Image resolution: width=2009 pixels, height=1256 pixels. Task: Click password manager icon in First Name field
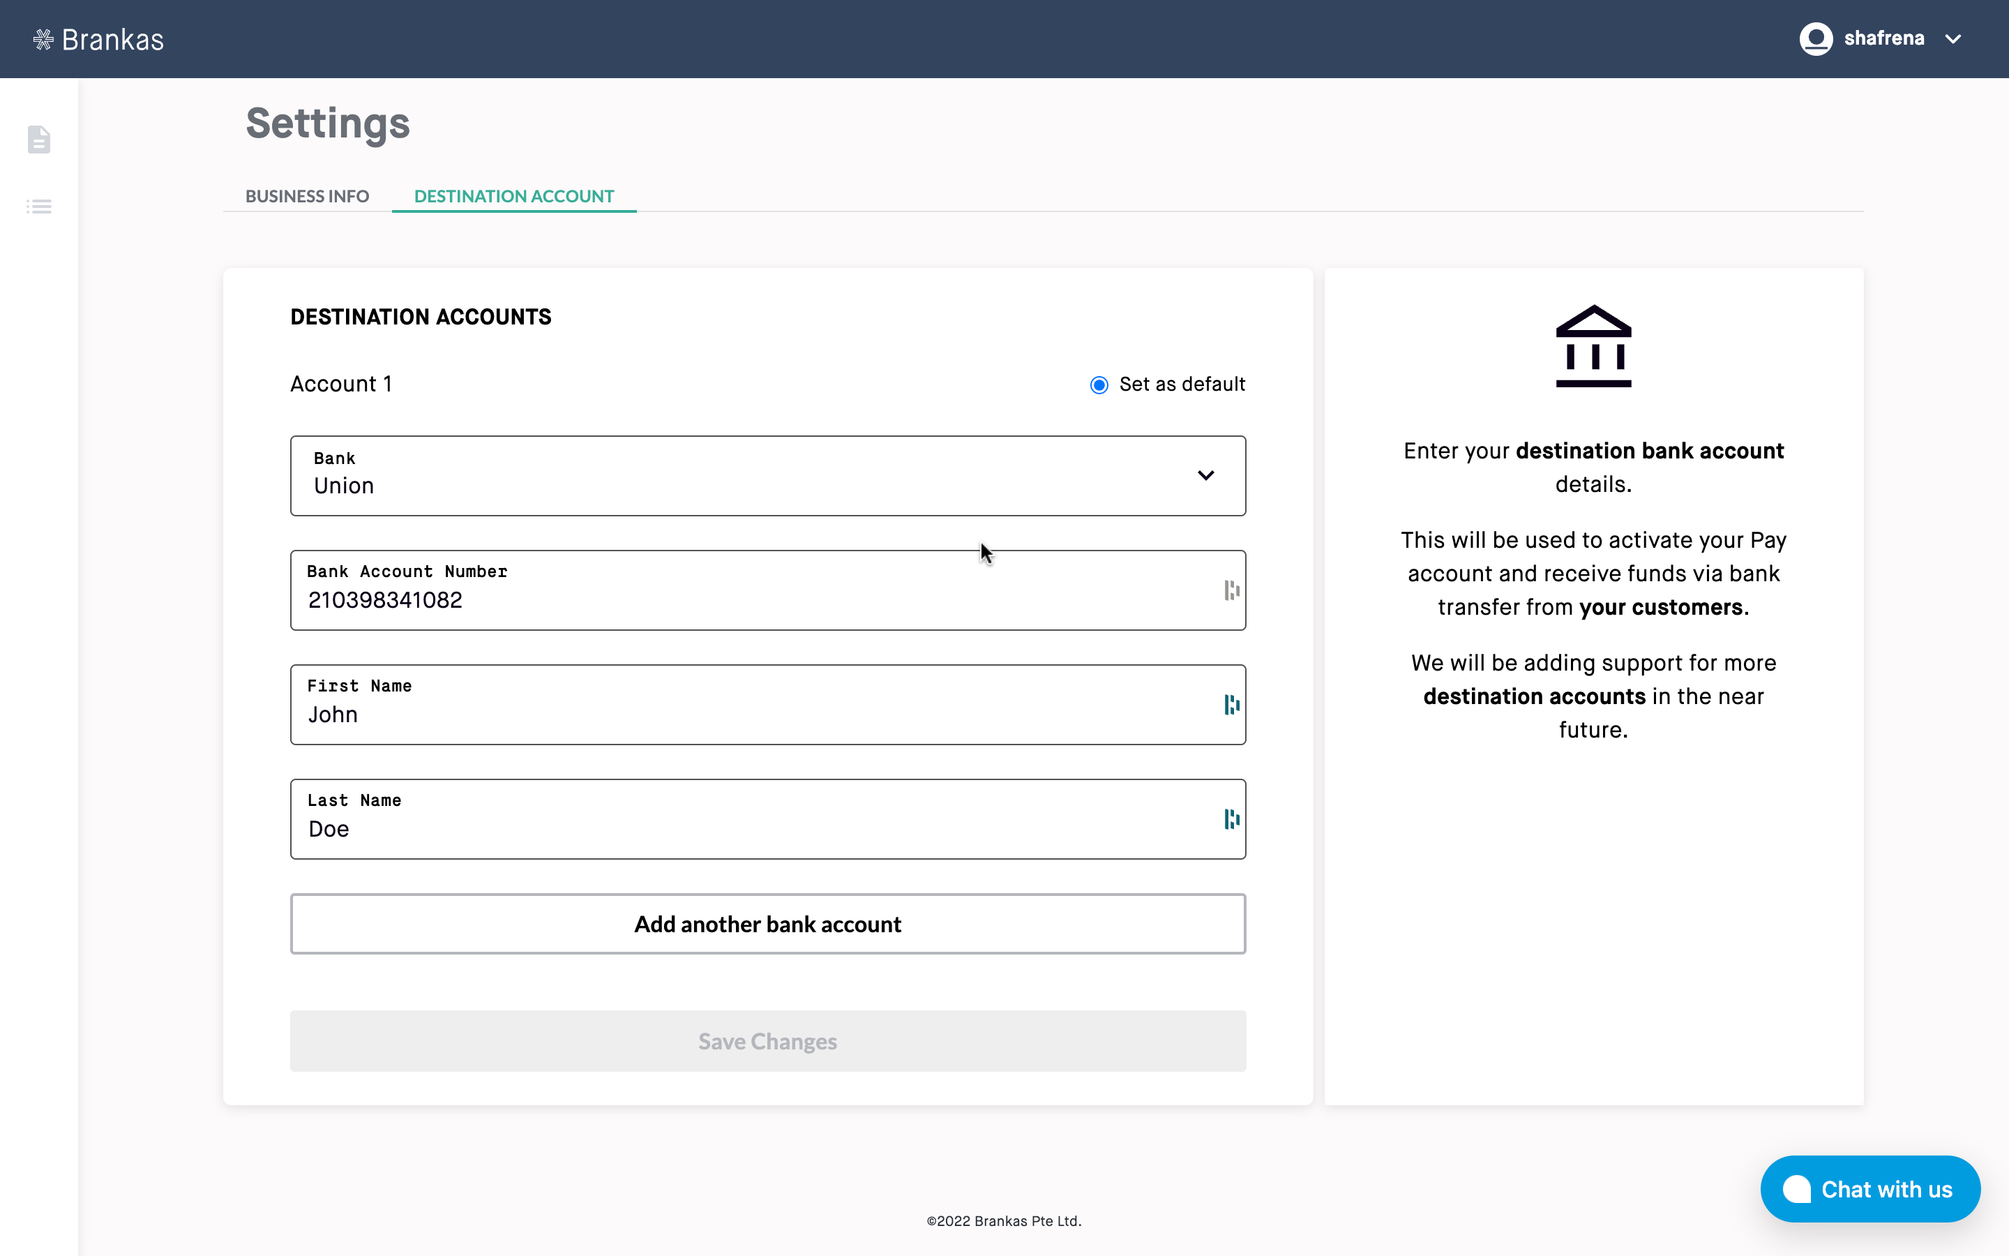pyautogui.click(x=1231, y=705)
